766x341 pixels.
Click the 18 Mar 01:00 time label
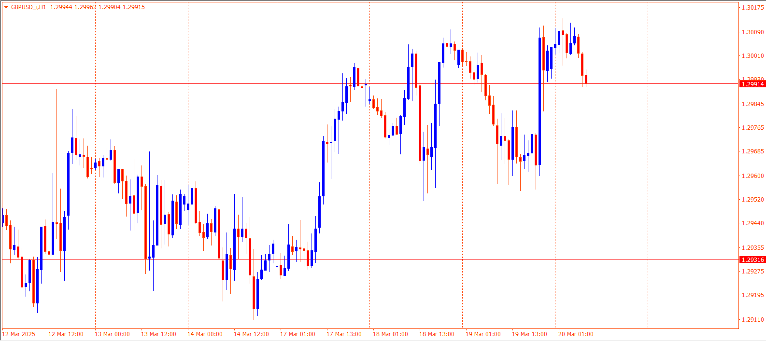click(x=390, y=334)
